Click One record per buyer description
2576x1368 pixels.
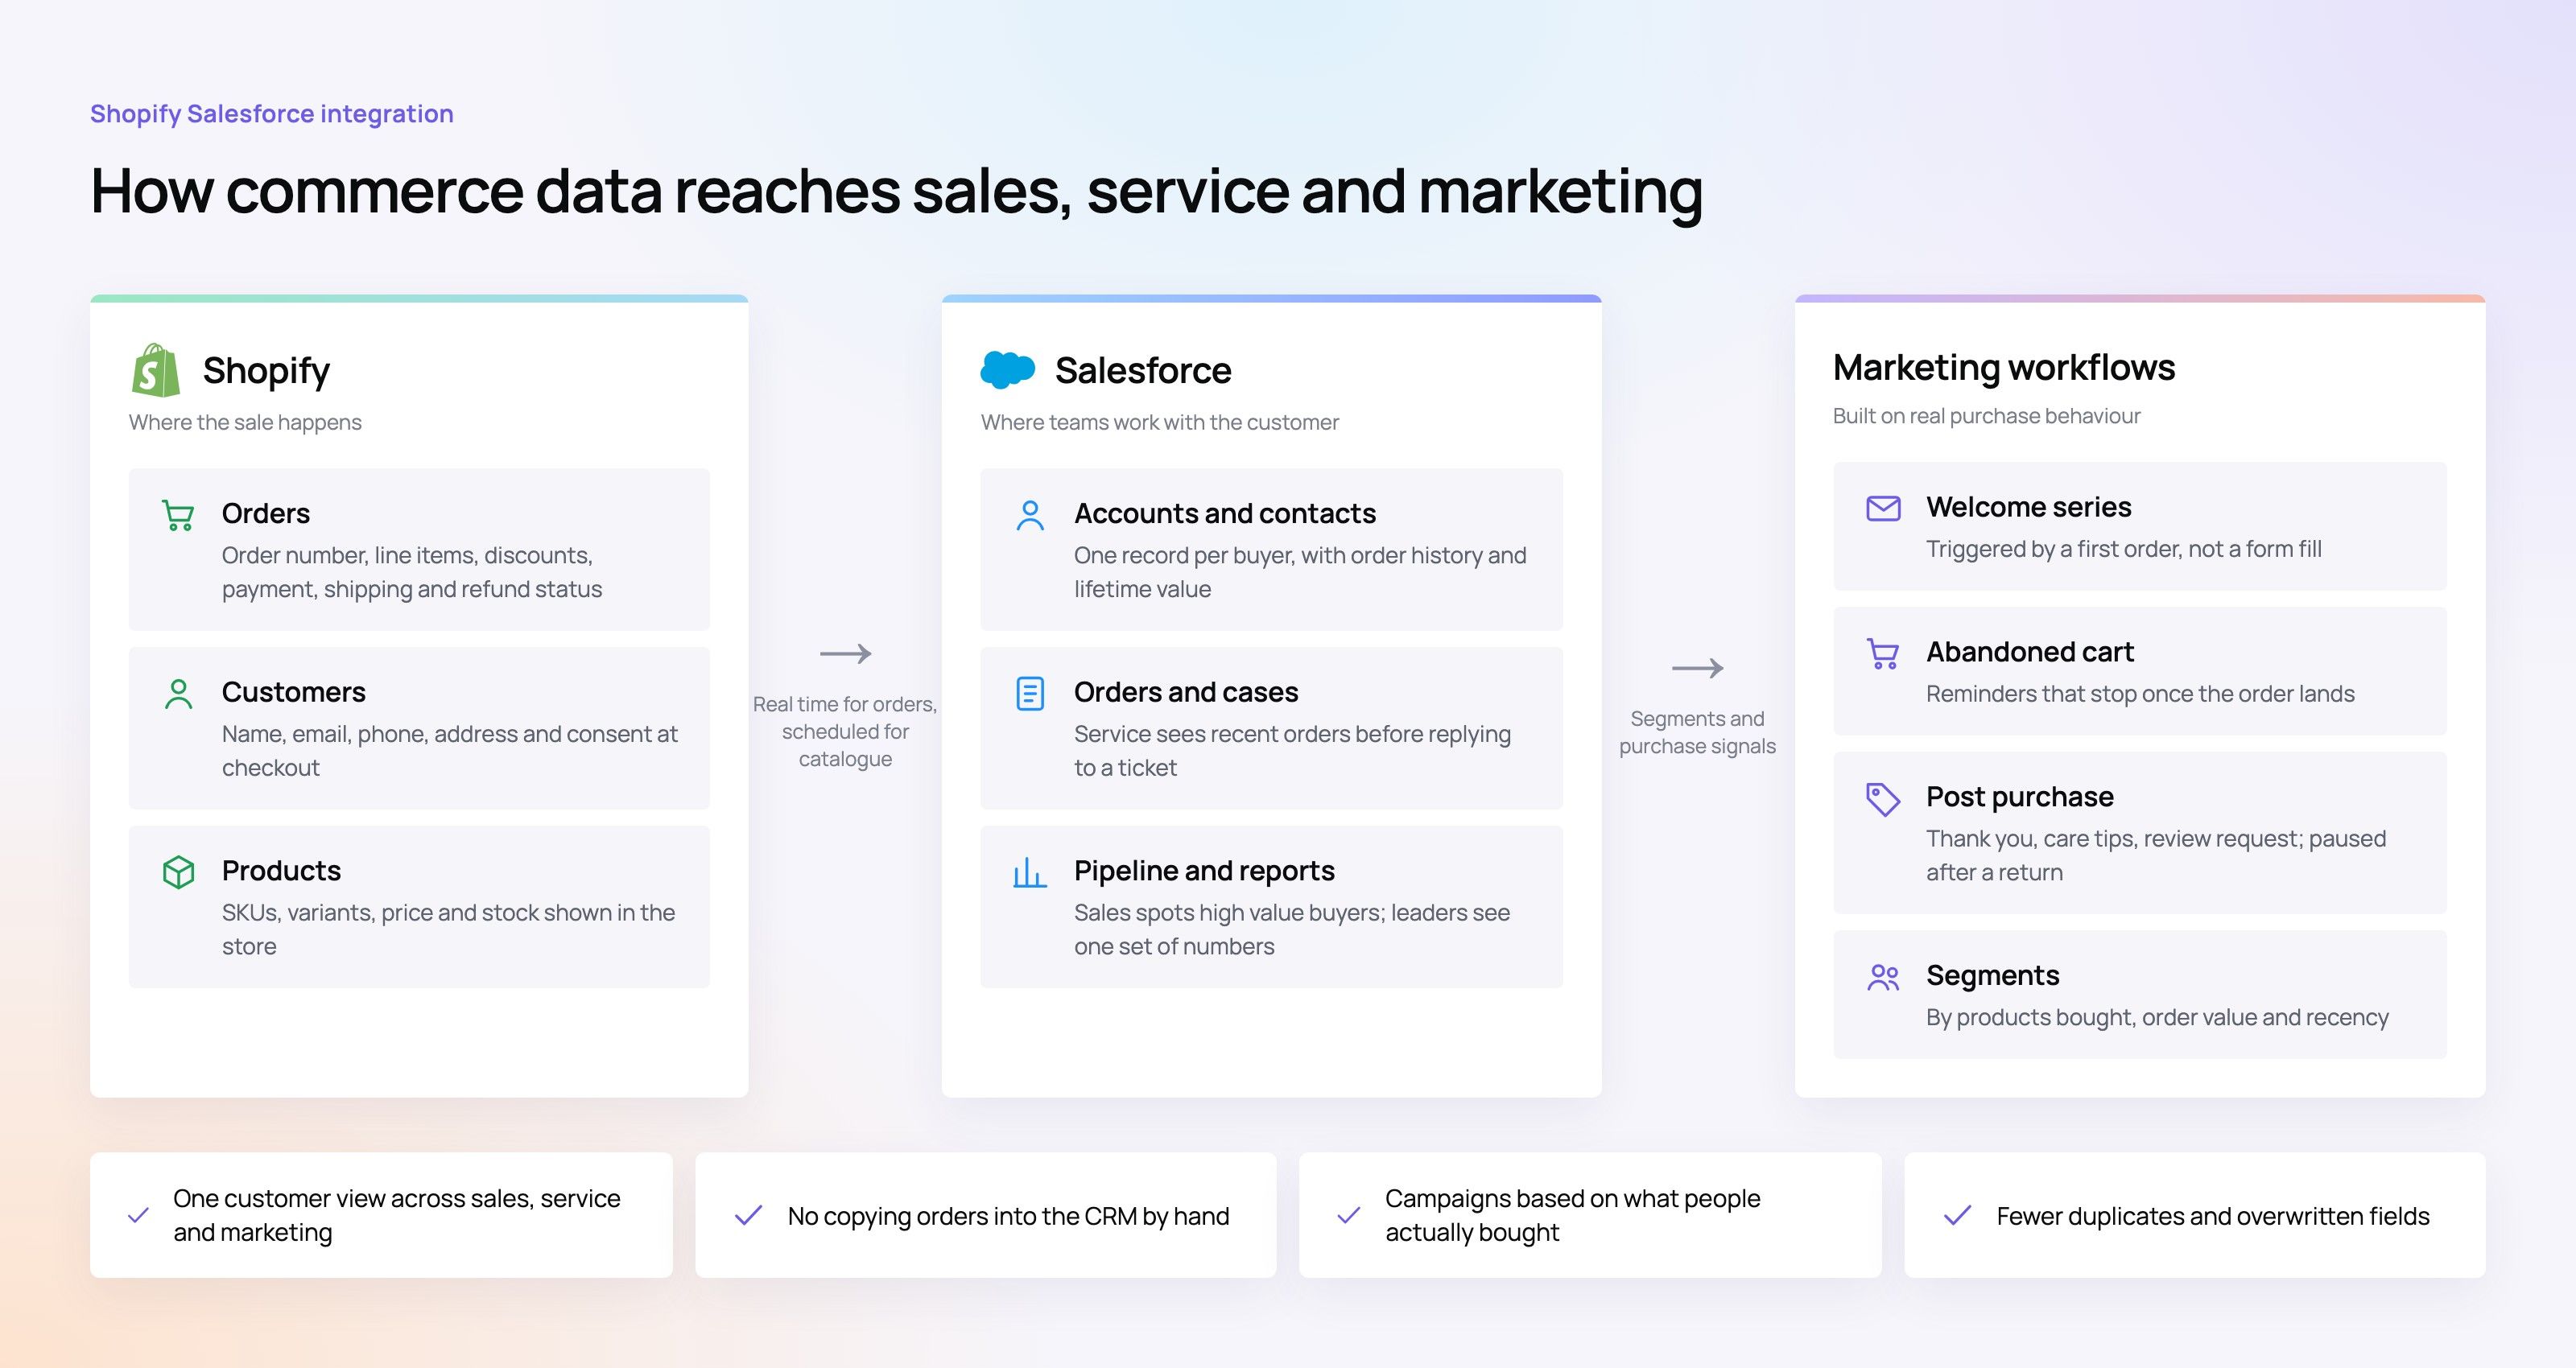(1300, 572)
